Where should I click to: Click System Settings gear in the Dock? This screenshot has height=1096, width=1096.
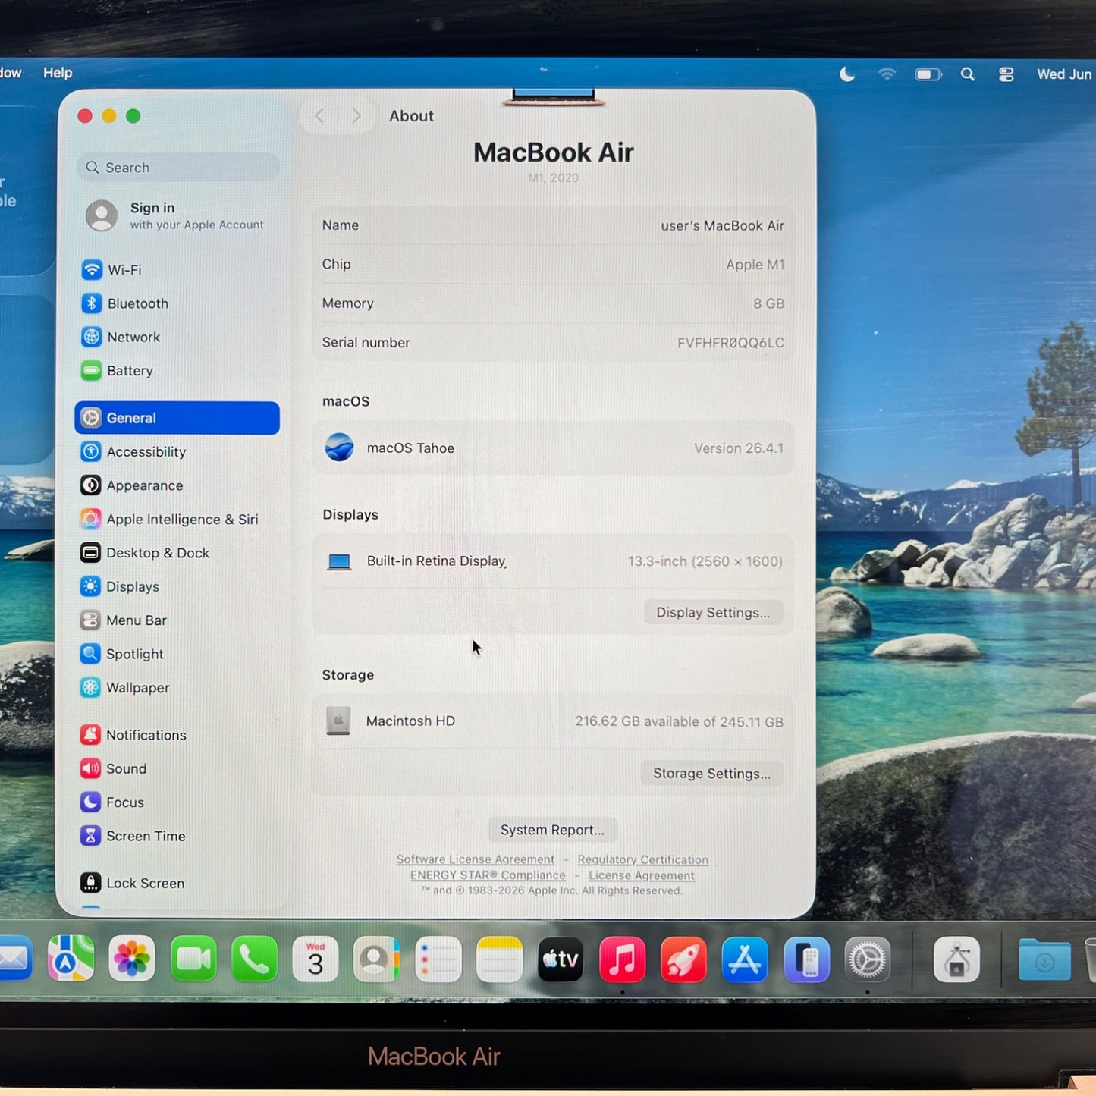(x=868, y=959)
